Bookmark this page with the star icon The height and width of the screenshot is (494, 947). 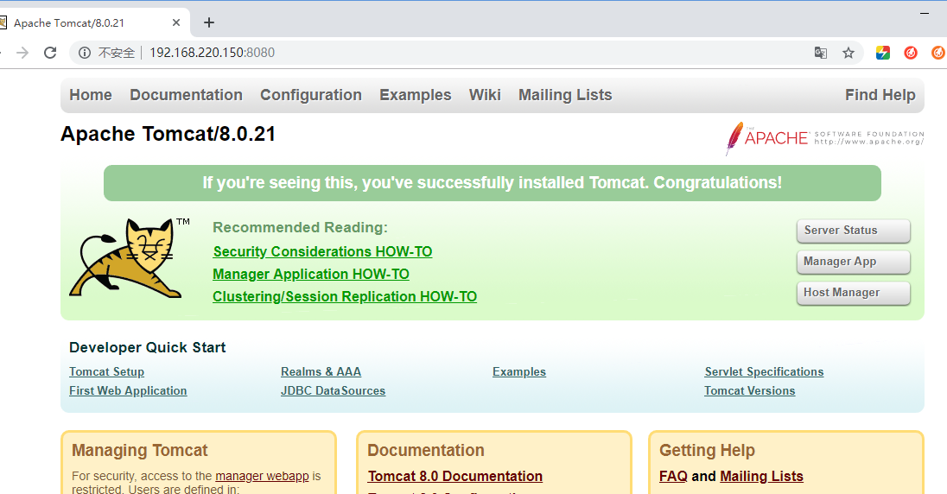click(848, 54)
